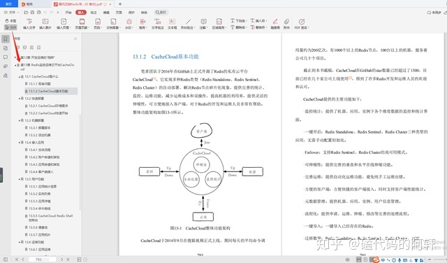Click the Search box in the ribbon
This screenshot has height=263, width=447.
161,13
